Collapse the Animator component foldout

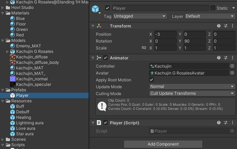pyautogui.click(x=93, y=58)
